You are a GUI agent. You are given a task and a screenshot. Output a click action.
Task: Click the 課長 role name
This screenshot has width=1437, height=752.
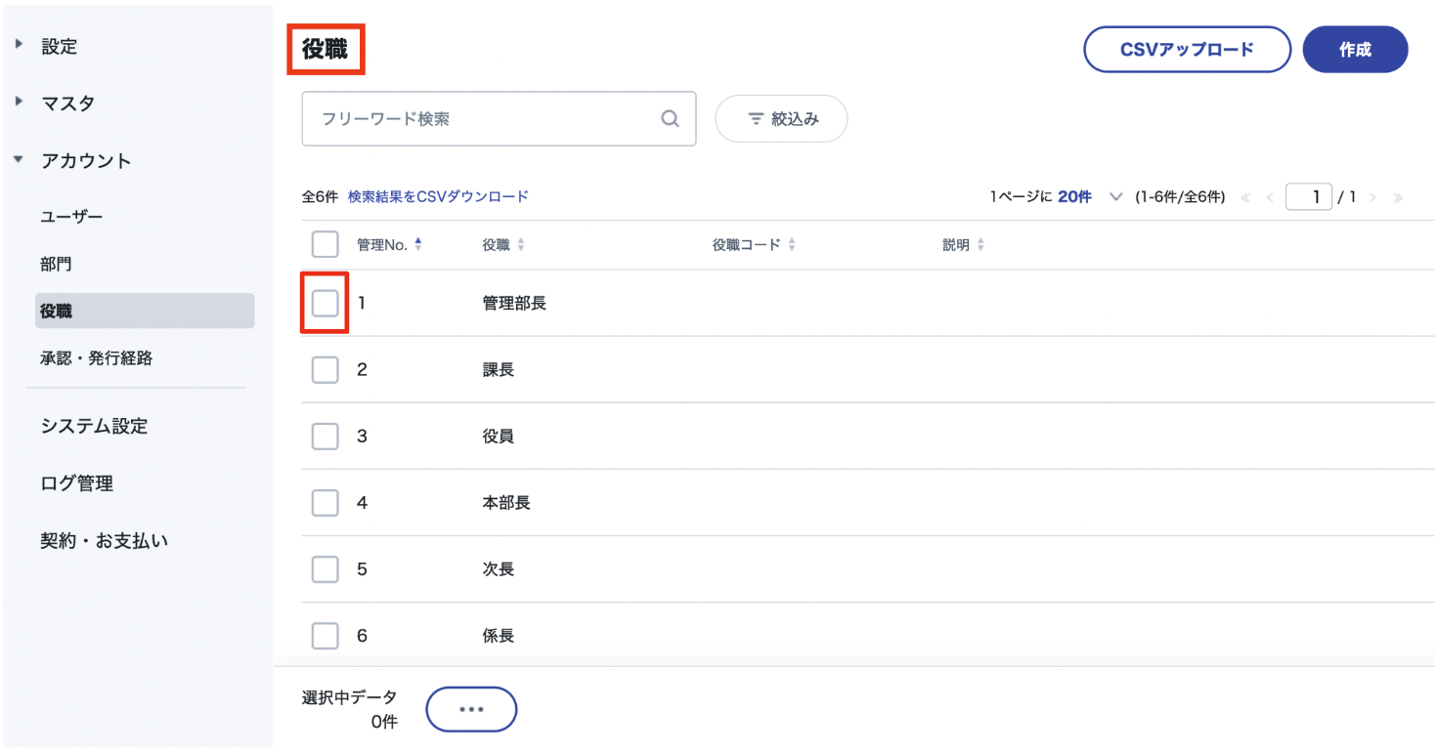(x=499, y=370)
